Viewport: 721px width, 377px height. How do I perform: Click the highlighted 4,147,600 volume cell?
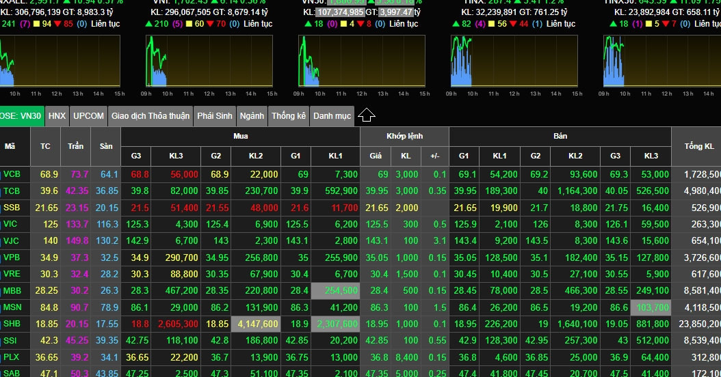[x=257, y=324]
